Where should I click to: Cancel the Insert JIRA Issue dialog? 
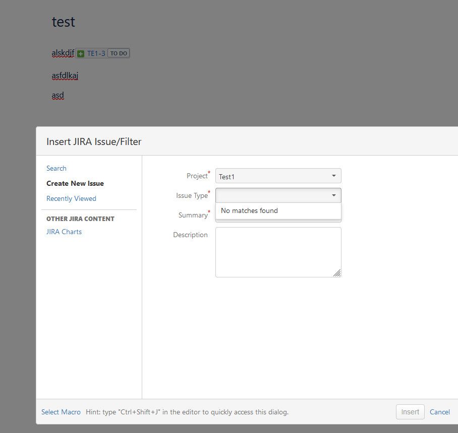click(x=439, y=412)
